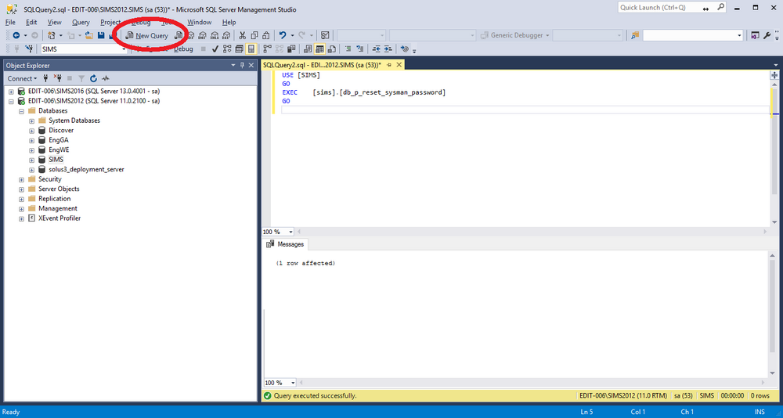This screenshot has width=783, height=418.
Task: Open the Query menu
Action: click(x=81, y=22)
